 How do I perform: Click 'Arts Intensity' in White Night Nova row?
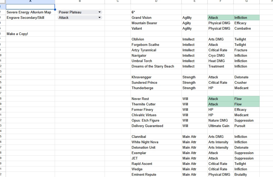(x=221, y=142)
